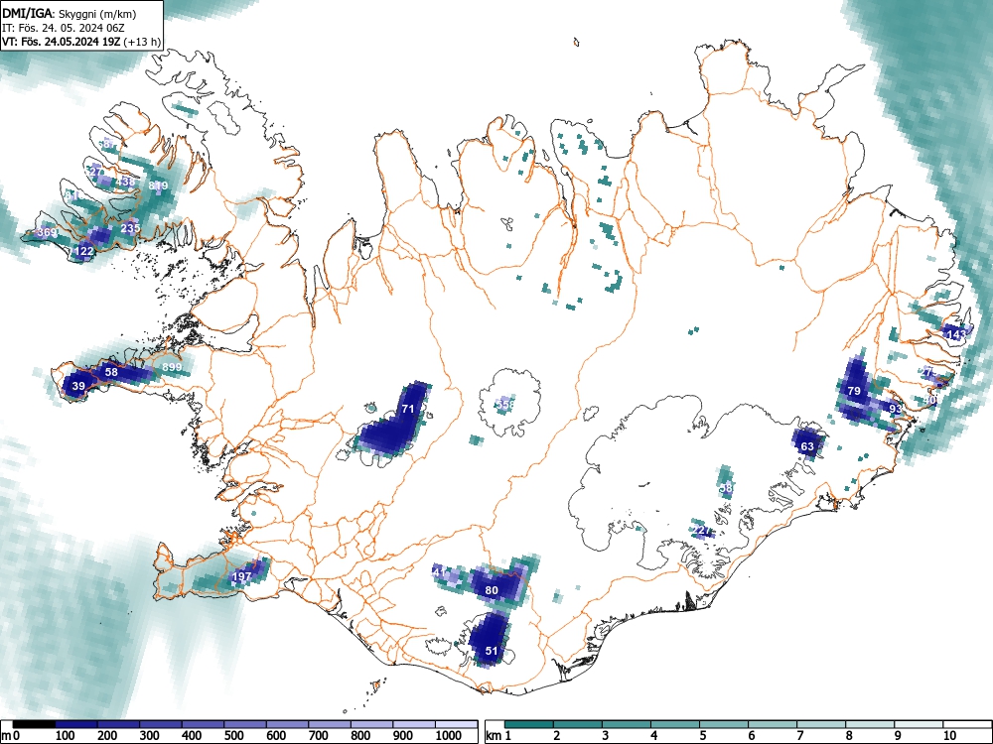Click the visibility value '819' in the Westfjords
Screen dimensions: 993x744
158,186
